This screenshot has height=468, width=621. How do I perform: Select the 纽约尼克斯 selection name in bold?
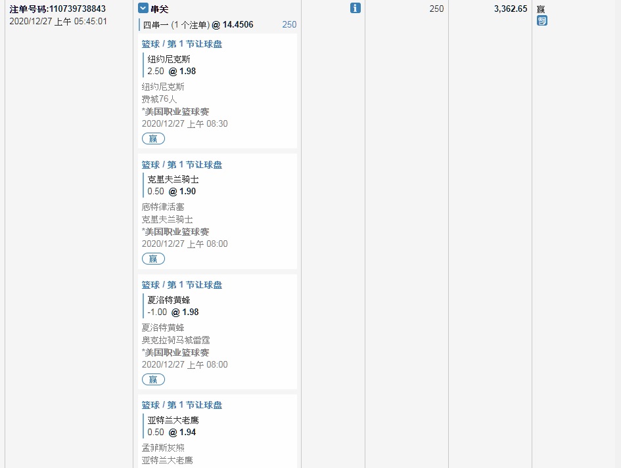169,59
